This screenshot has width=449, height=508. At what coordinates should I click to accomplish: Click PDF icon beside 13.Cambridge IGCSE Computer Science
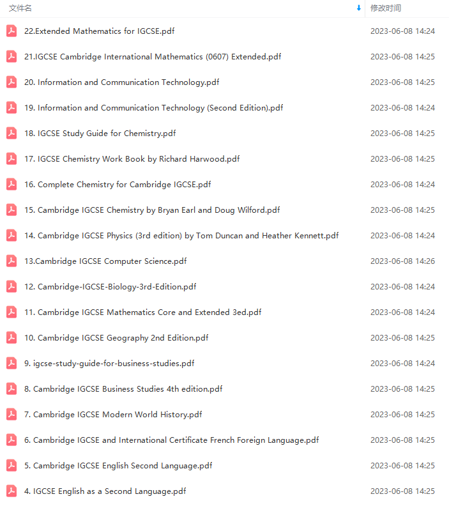click(x=11, y=261)
